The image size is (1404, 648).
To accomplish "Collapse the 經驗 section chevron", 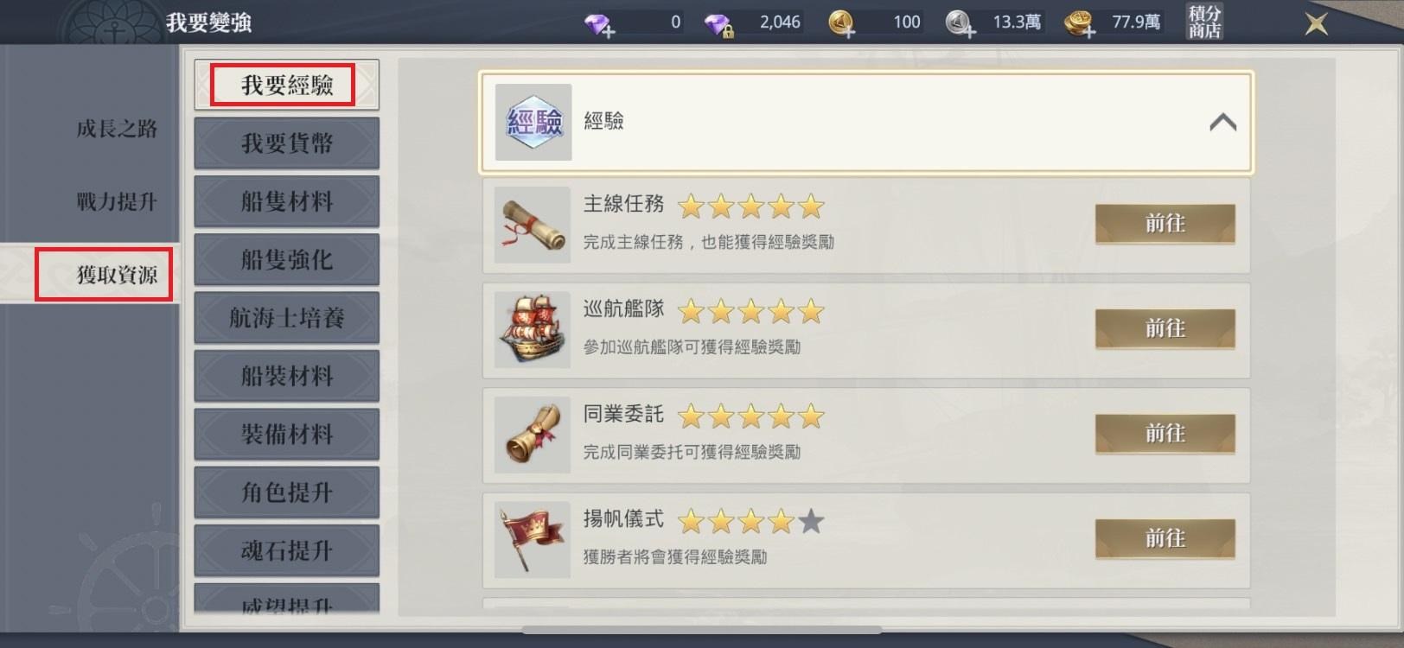I will point(1222,123).
